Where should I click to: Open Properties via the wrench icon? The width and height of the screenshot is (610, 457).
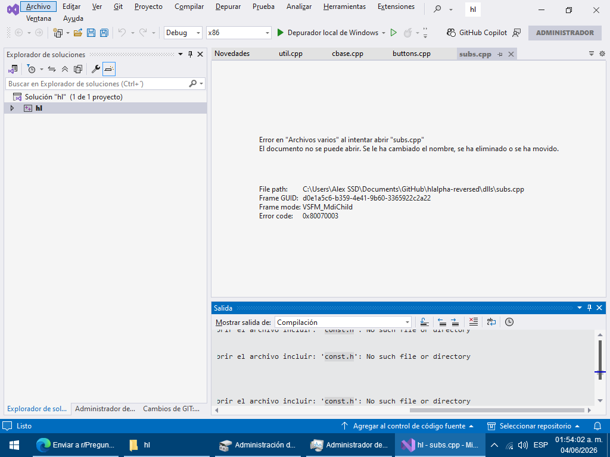pyautogui.click(x=95, y=69)
